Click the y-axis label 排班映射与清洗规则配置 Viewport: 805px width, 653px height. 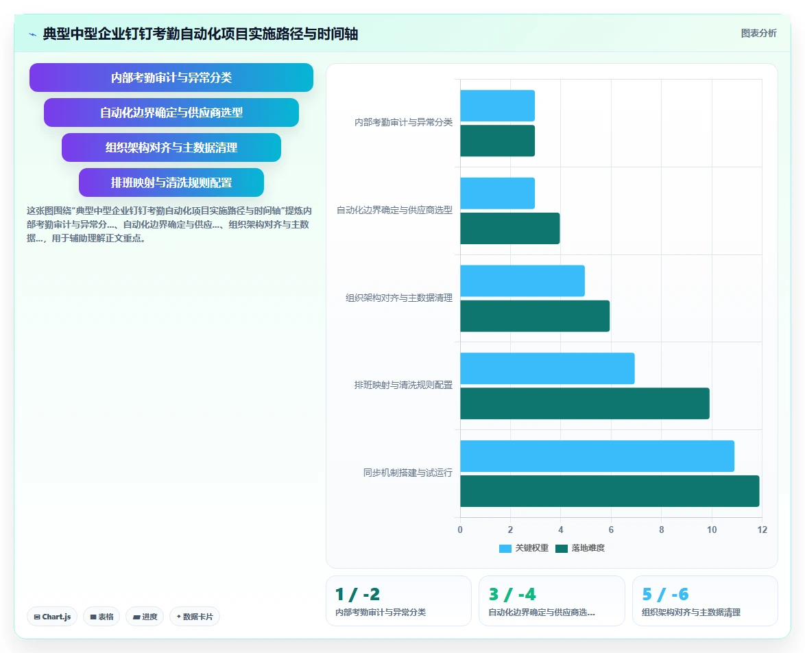pyautogui.click(x=403, y=385)
